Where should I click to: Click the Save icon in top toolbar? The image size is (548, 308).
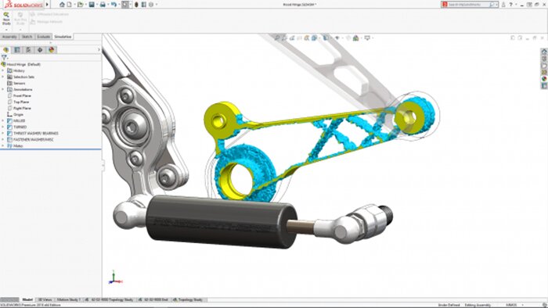pyautogui.click(x=92, y=5)
